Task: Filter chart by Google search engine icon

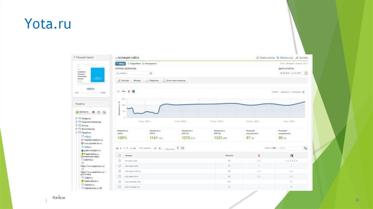Action: [133, 91]
